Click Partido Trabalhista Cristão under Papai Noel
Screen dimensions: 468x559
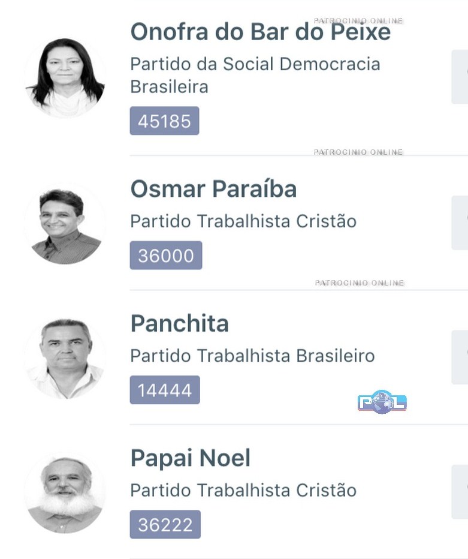(x=243, y=490)
